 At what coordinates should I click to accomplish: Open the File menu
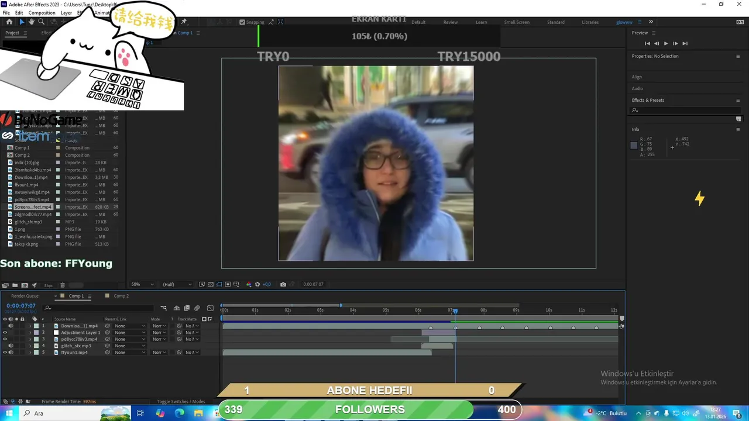point(6,13)
